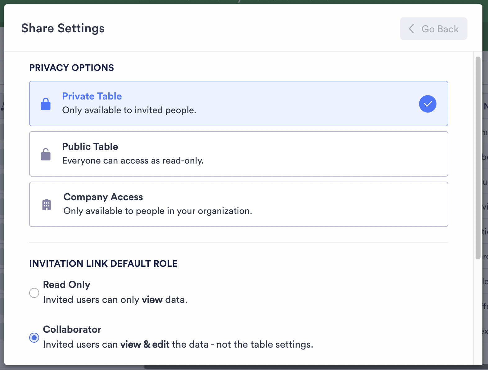
Task: Click the unlocked padlock icon for Public Table
Action: [x=46, y=154]
